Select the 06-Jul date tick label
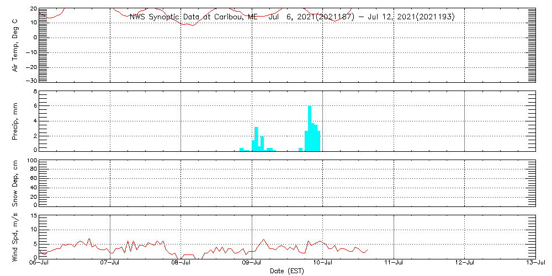The width and height of the screenshot is (552, 276). pyautogui.click(x=39, y=263)
